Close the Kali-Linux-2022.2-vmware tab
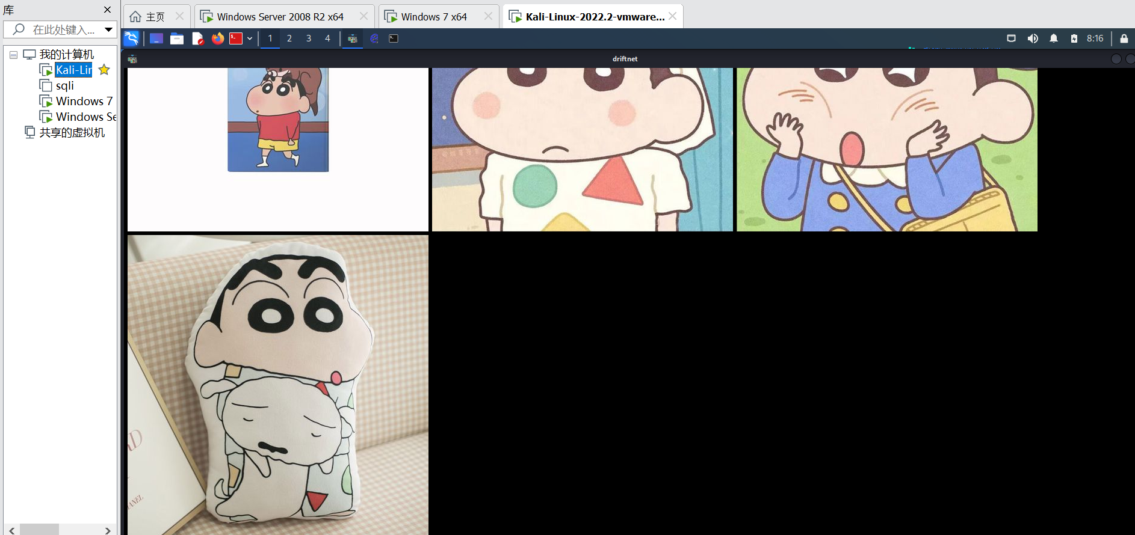The image size is (1135, 535). click(673, 16)
